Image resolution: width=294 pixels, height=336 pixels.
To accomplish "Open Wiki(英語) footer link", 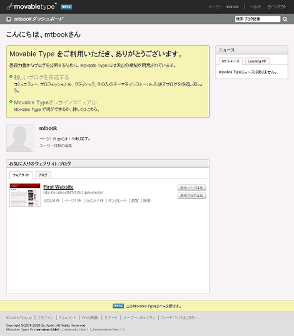I will (90, 317).
